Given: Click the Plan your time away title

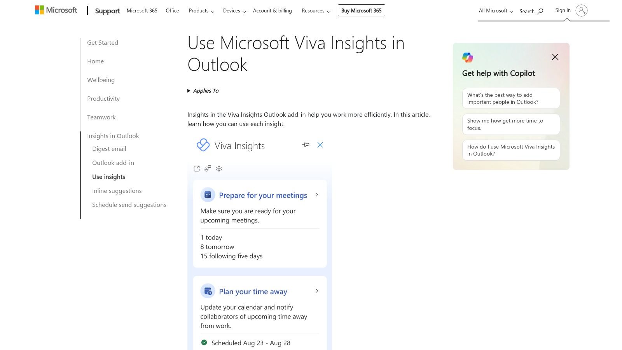Looking at the screenshot, I should tap(253, 291).
